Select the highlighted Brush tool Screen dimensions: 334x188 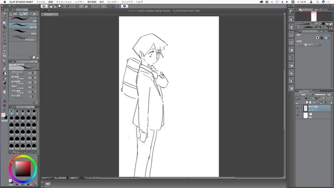[x=4, y=55]
